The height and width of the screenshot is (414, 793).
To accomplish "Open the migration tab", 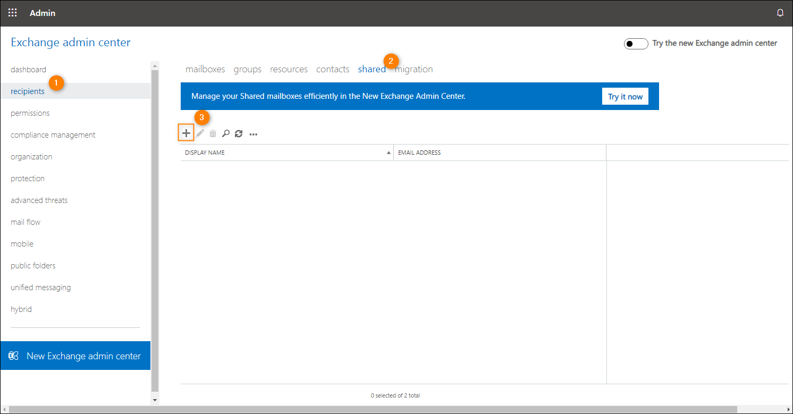I will [x=414, y=69].
